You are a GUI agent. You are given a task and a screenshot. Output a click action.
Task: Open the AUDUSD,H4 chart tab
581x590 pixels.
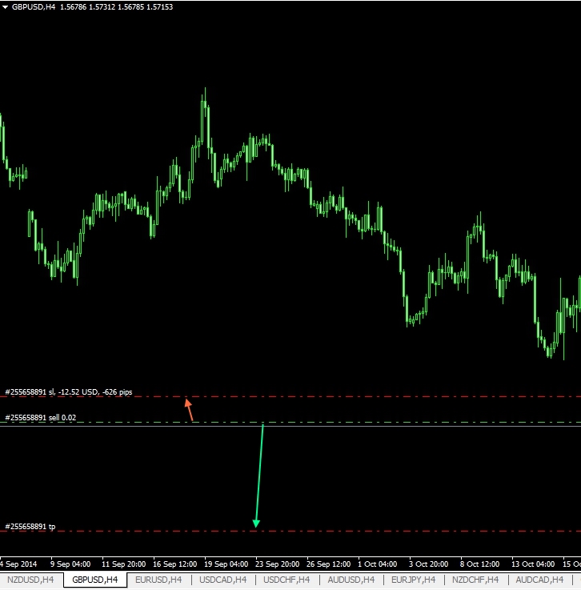point(351,580)
